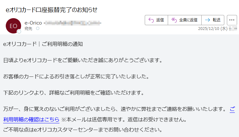
Task: Click the 返信 button label
Action: pyautogui.click(x=160, y=20)
